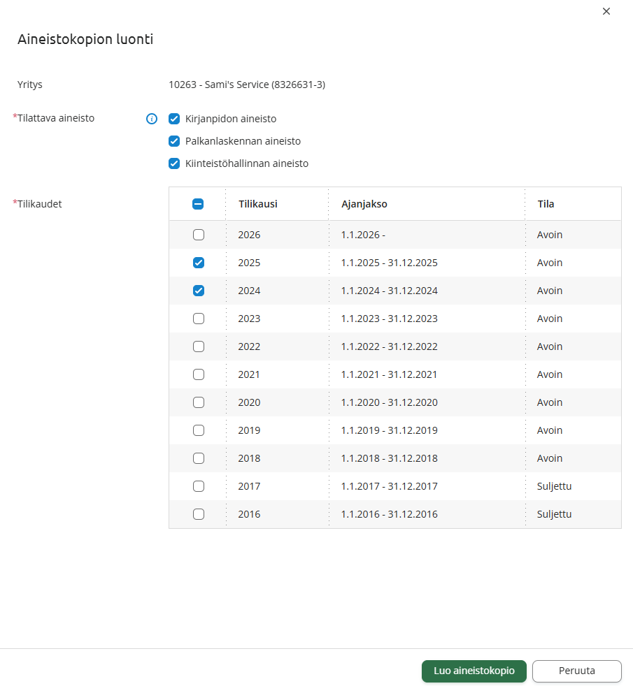Check the 2020 fiscal year checkbox
Image resolution: width=633 pixels, height=686 pixels.
[x=199, y=402]
